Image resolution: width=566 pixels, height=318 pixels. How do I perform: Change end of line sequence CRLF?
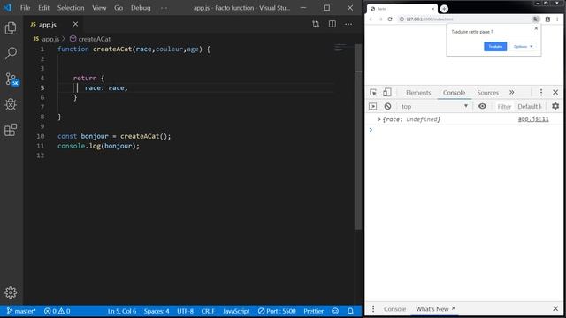(208, 311)
